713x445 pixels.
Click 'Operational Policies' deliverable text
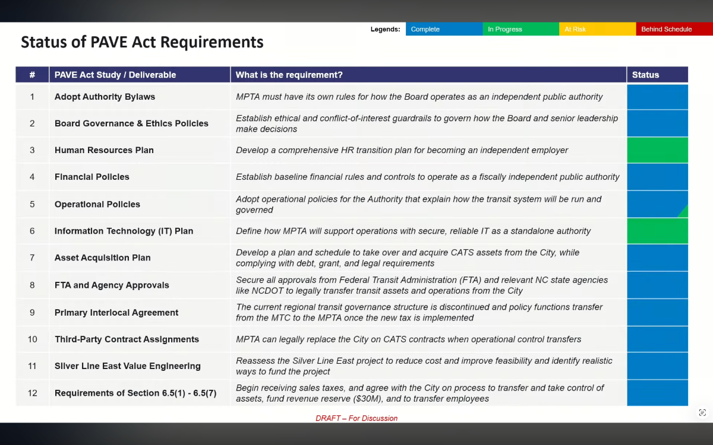[x=97, y=204]
